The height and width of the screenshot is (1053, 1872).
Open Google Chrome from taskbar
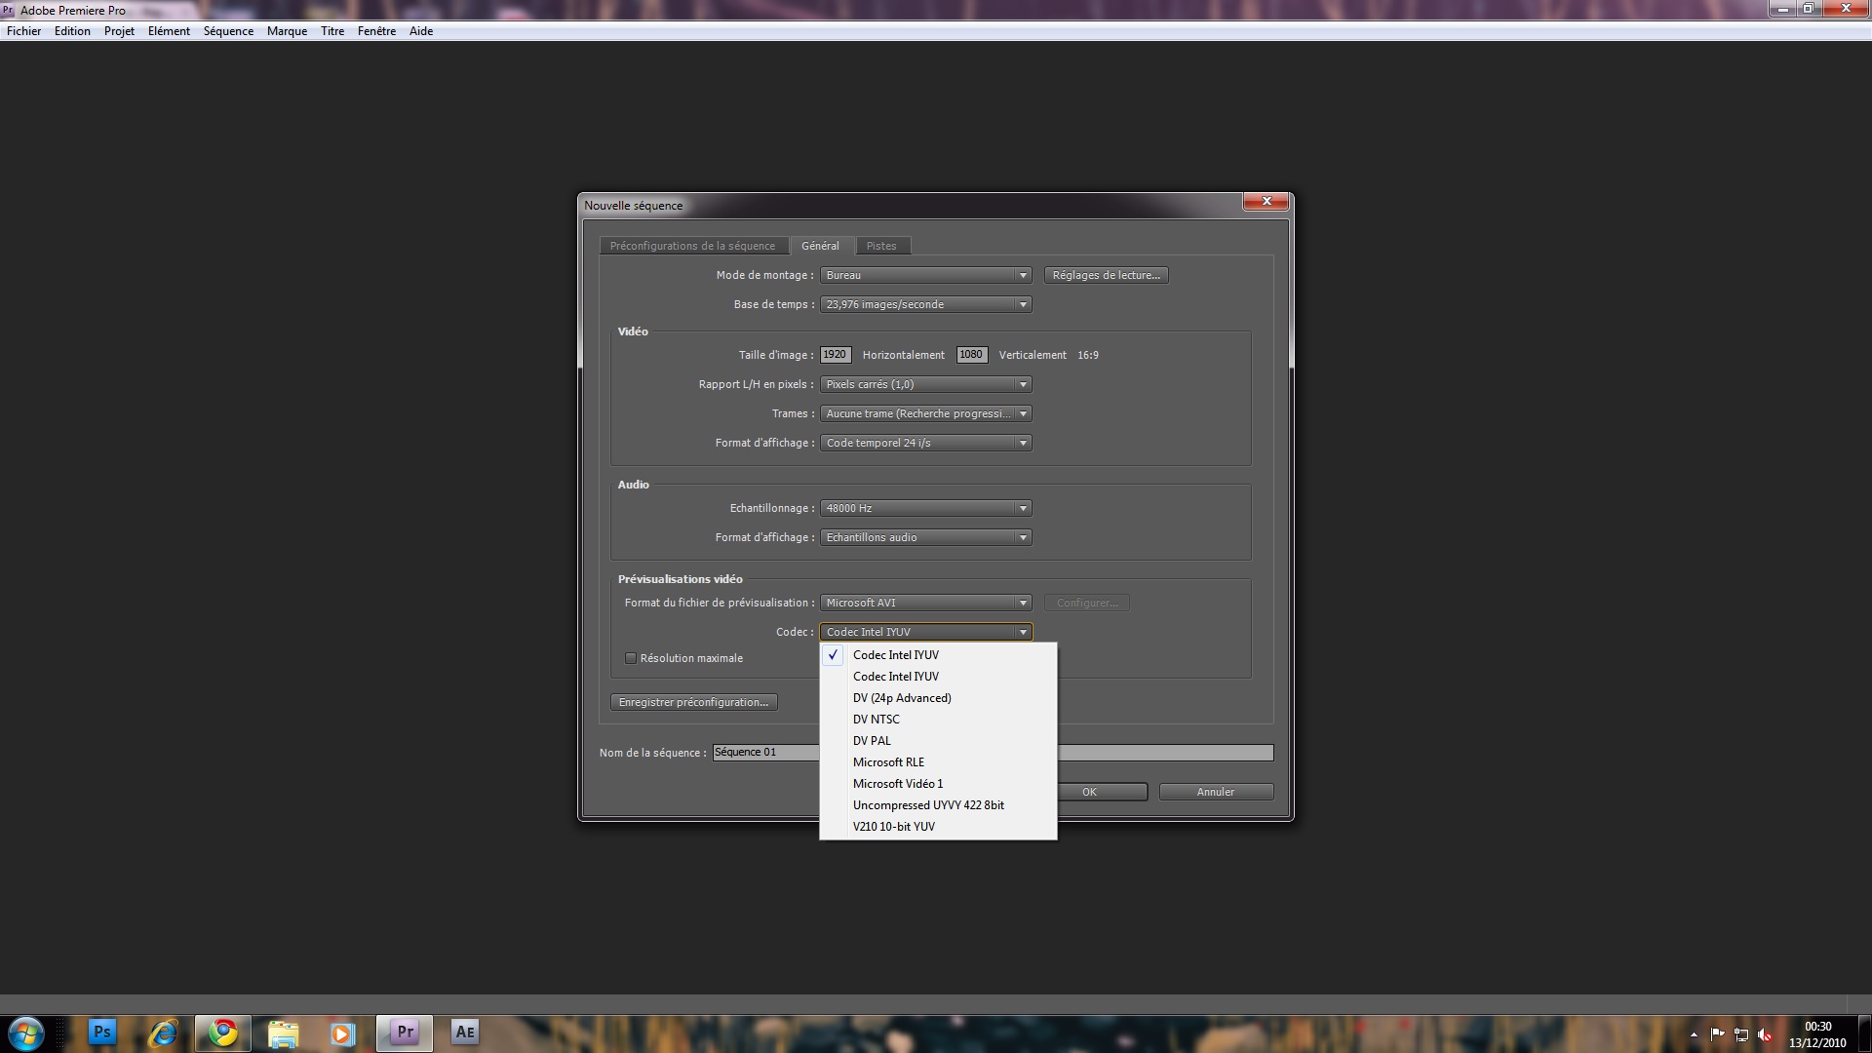(223, 1032)
